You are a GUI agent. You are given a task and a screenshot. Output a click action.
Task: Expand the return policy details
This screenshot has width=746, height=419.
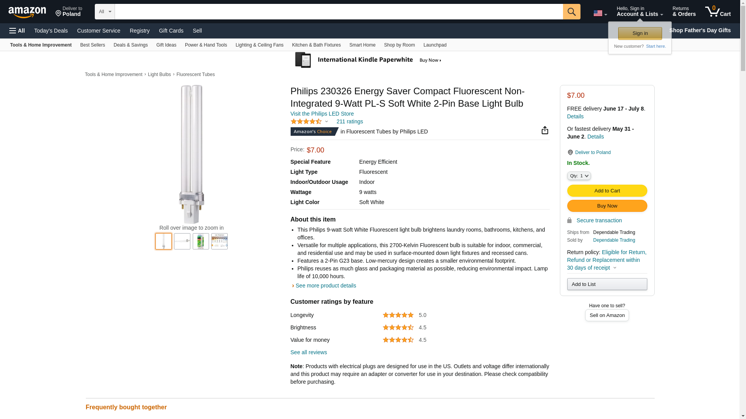pos(615,268)
